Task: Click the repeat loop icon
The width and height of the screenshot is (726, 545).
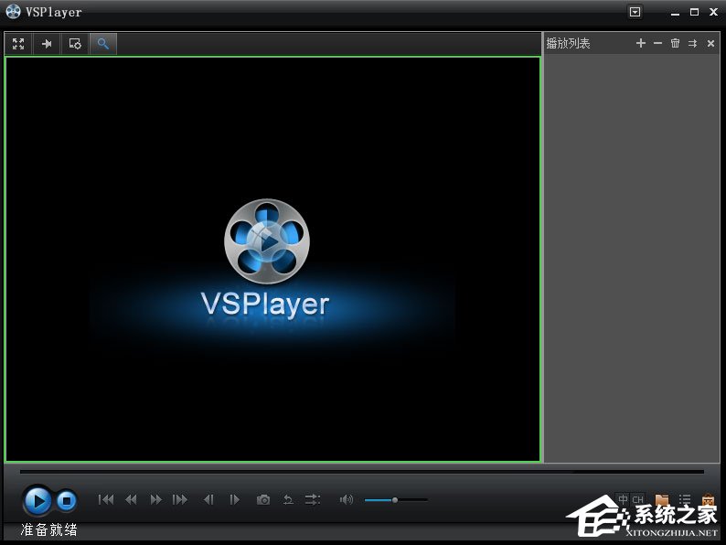Action: pos(288,499)
